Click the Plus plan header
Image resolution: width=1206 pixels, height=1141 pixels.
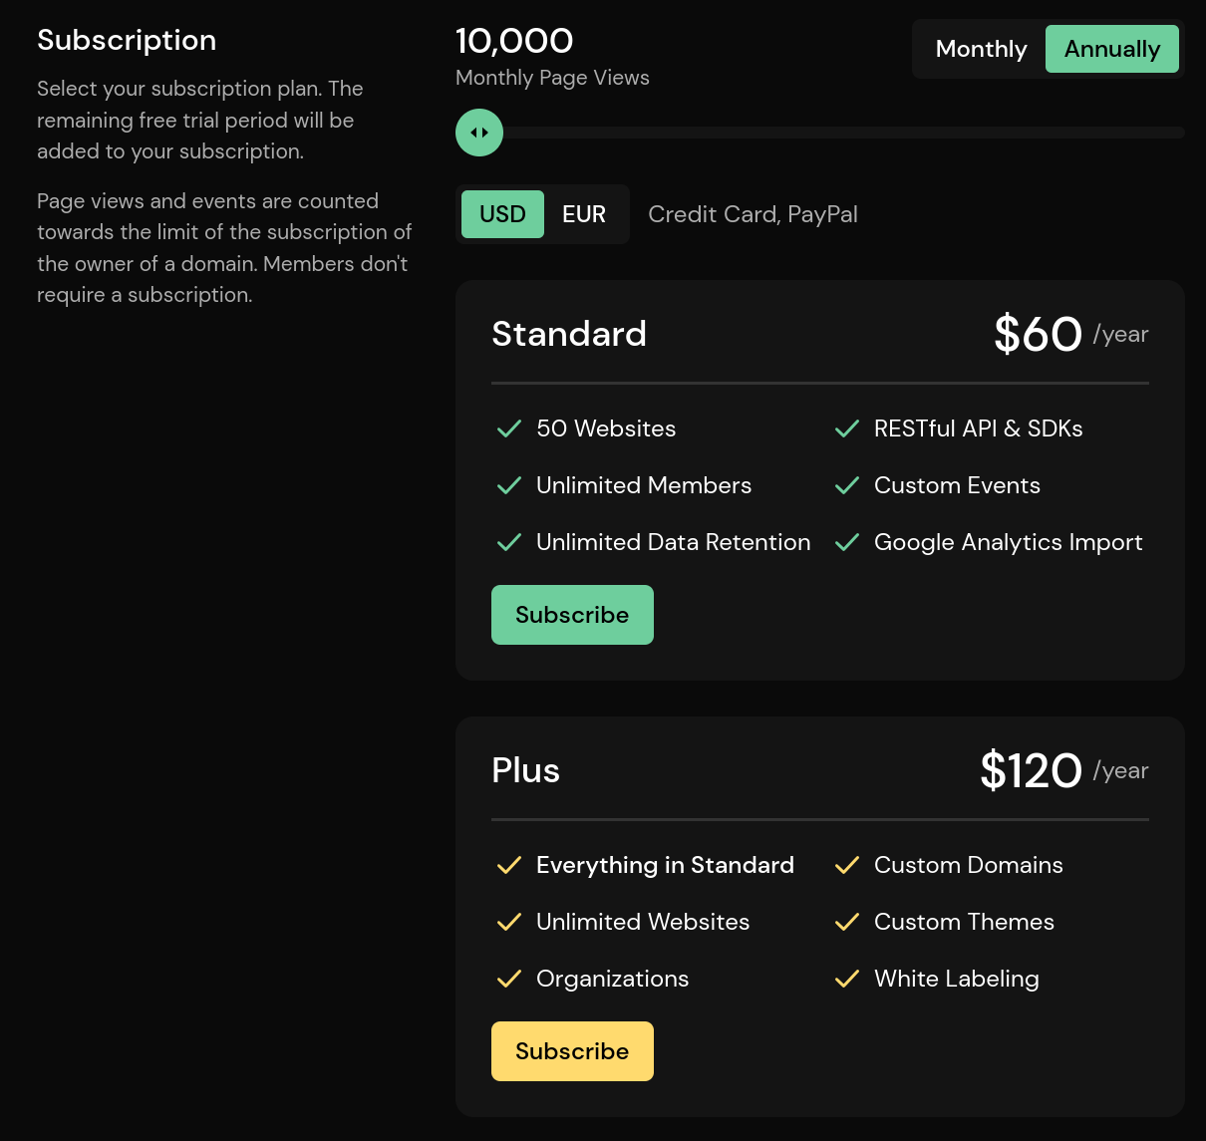pos(525,769)
